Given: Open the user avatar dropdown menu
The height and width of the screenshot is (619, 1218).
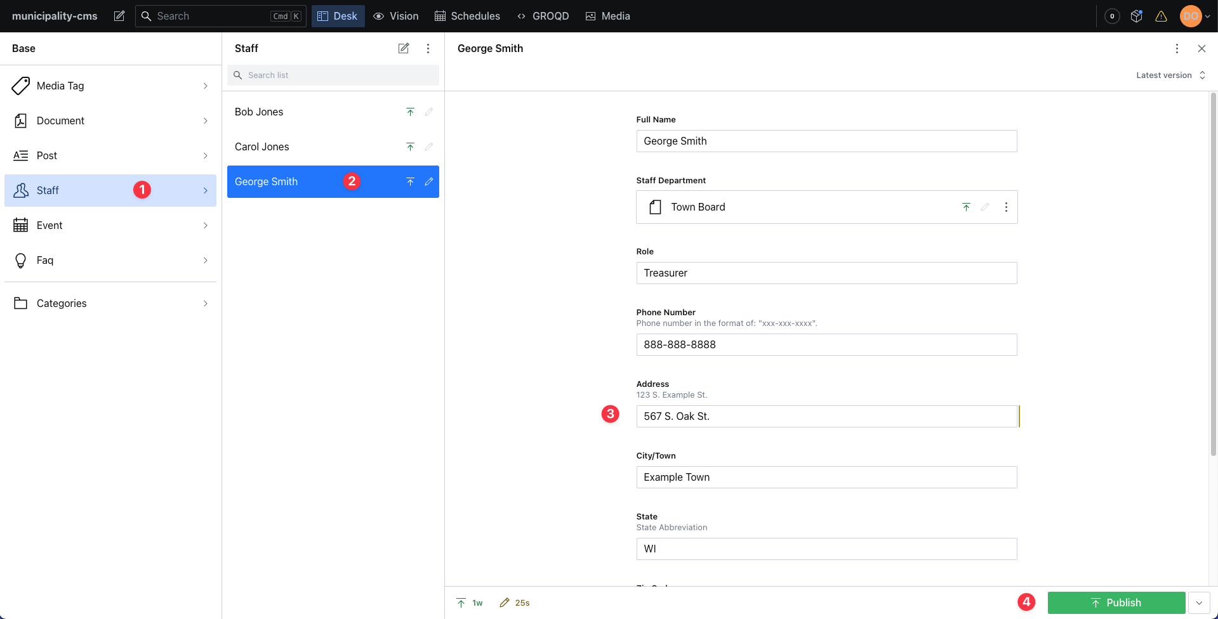Looking at the screenshot, I should click(x=1195, y=16).
